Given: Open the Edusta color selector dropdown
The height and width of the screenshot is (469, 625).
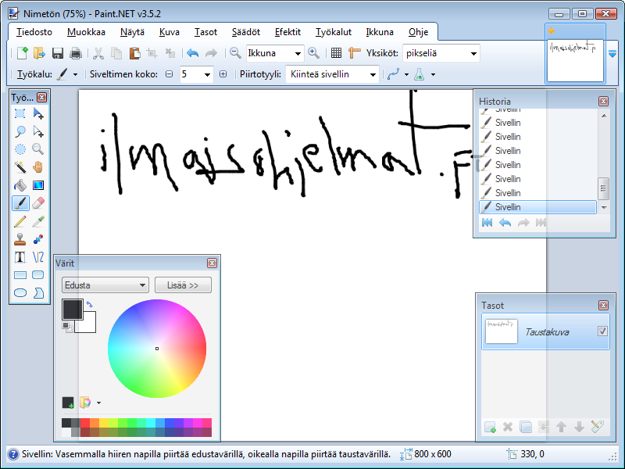Looking at the screenshot, I should 105,285.
